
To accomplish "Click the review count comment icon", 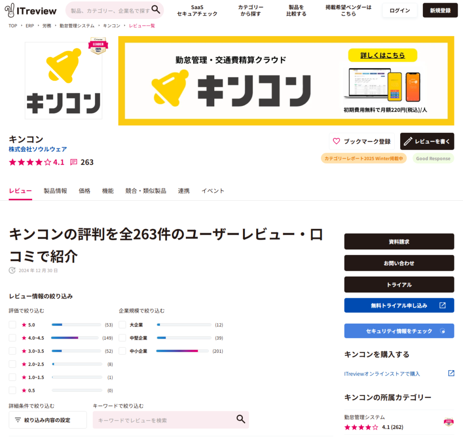I will (74, 162).
